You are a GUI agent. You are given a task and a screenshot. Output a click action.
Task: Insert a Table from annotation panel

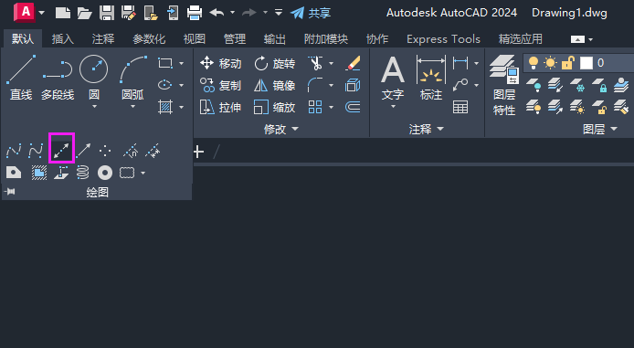coord(460,107)
